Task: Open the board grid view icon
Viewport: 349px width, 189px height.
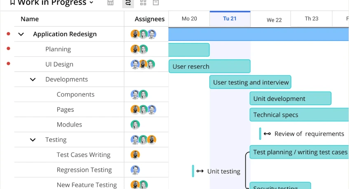Action: (143, 3)
